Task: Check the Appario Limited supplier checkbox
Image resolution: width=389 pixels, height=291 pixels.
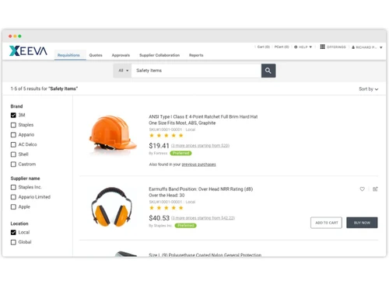Action: [13, 197]
